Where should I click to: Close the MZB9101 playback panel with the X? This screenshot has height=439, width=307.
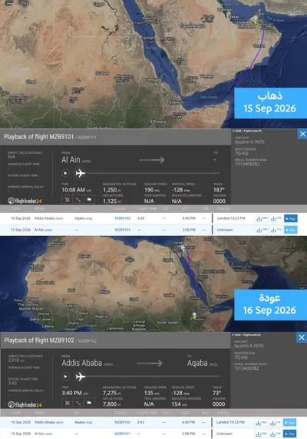pyautogui.click(x=302, y=134)
